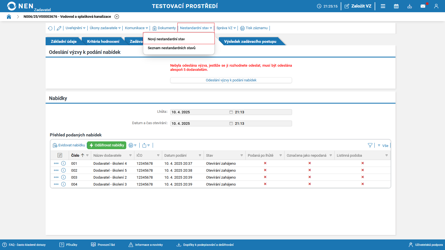Open info icon for offer 003
This screenshot has height=250, width=445.
63,177
